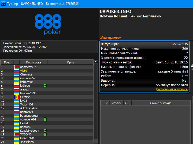This screenshot has width=193, height=144.
Task: Click the Перерыв value 55 минут после часа
Action: coord(172,85)
